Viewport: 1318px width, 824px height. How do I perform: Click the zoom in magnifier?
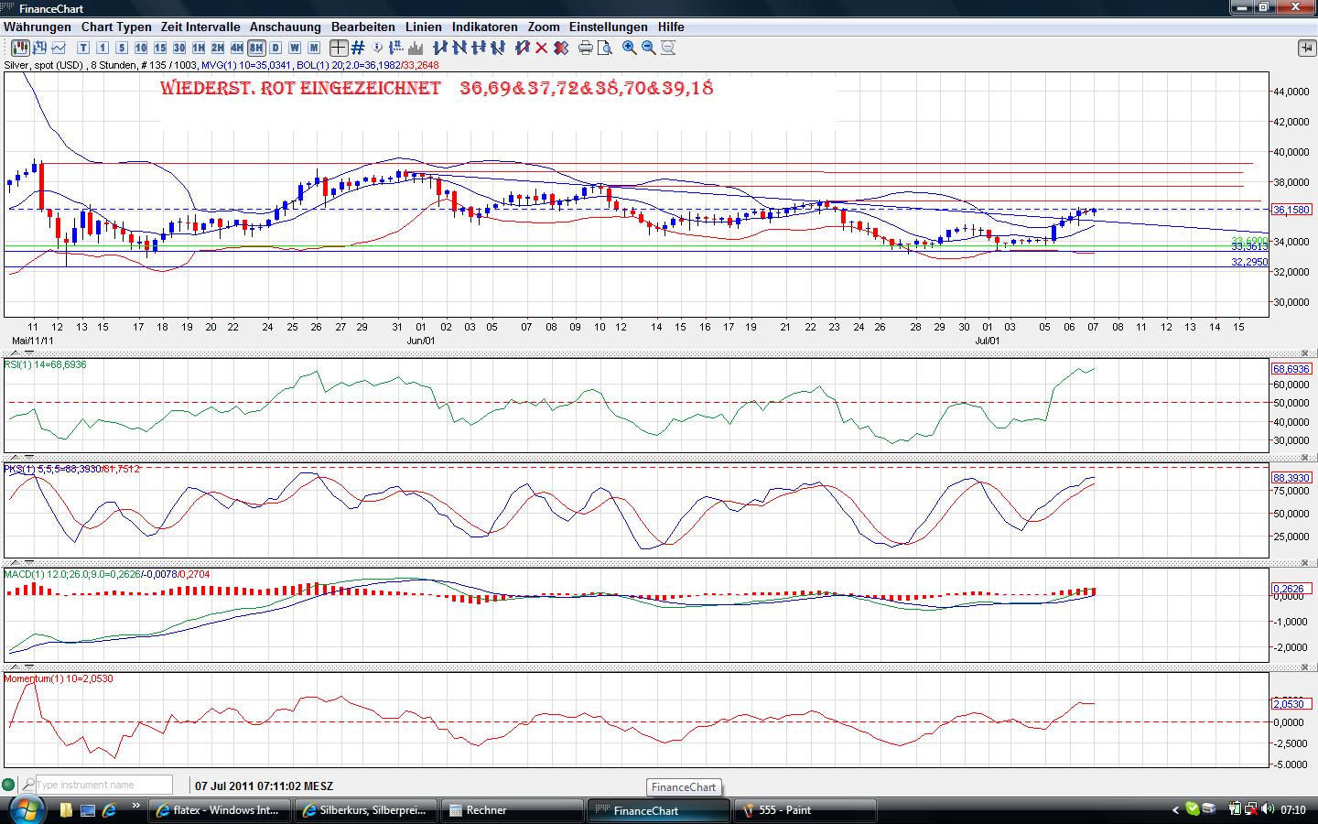pos(630,48)
